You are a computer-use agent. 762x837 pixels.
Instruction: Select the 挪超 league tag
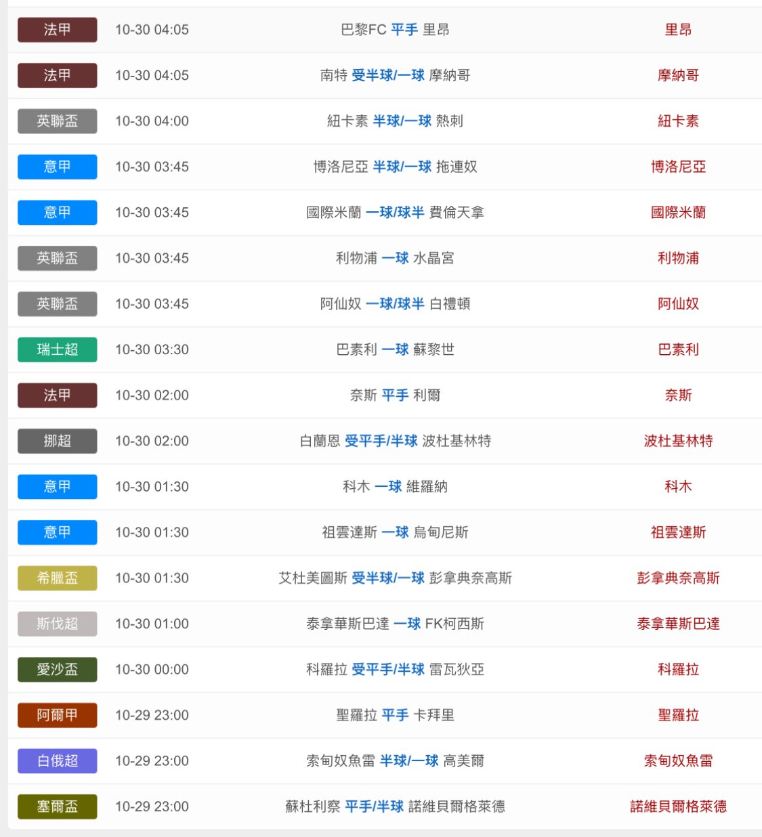pos(57,441)
